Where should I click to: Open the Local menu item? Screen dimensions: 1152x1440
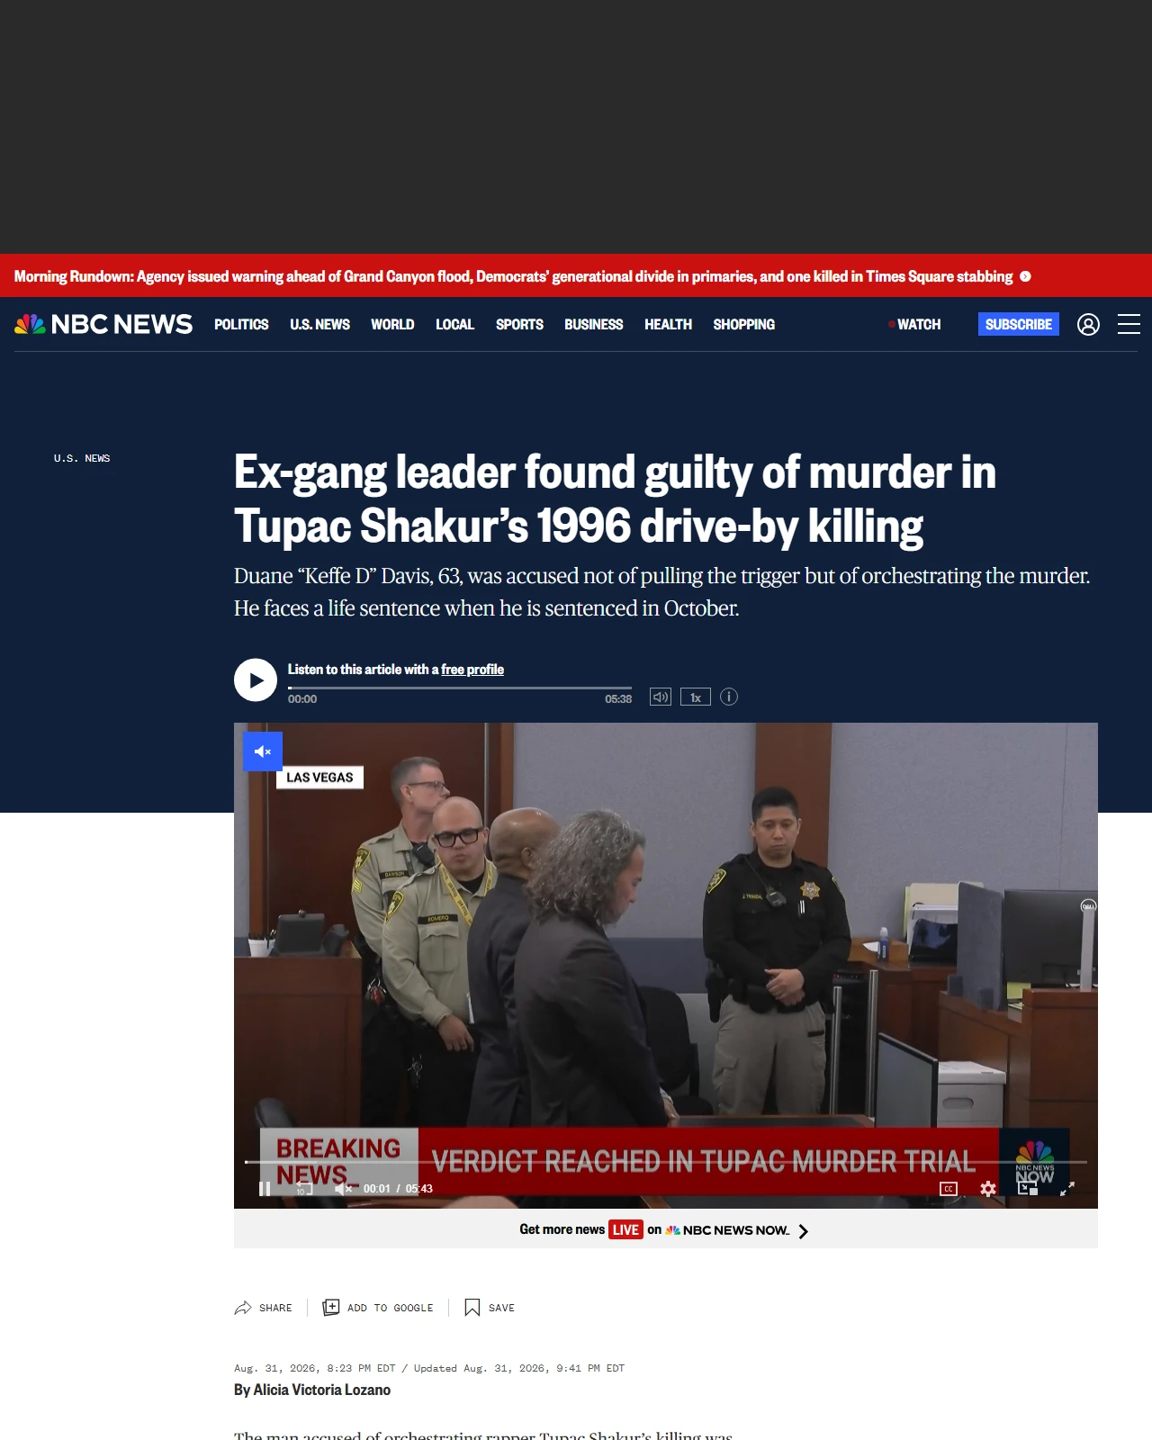click(454, 324)
